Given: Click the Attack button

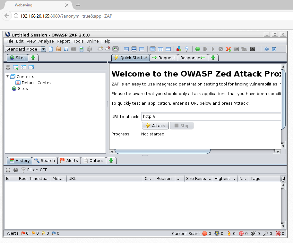Looking at the screenshot, I should tap(155, 126).
